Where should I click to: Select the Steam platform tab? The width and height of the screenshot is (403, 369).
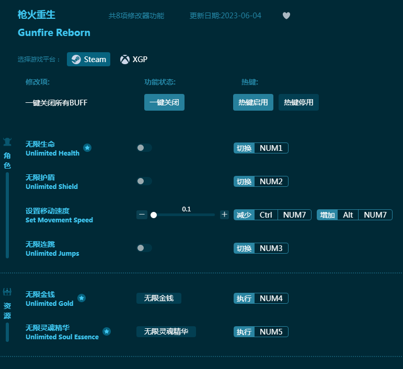click(x=89, y=59)
